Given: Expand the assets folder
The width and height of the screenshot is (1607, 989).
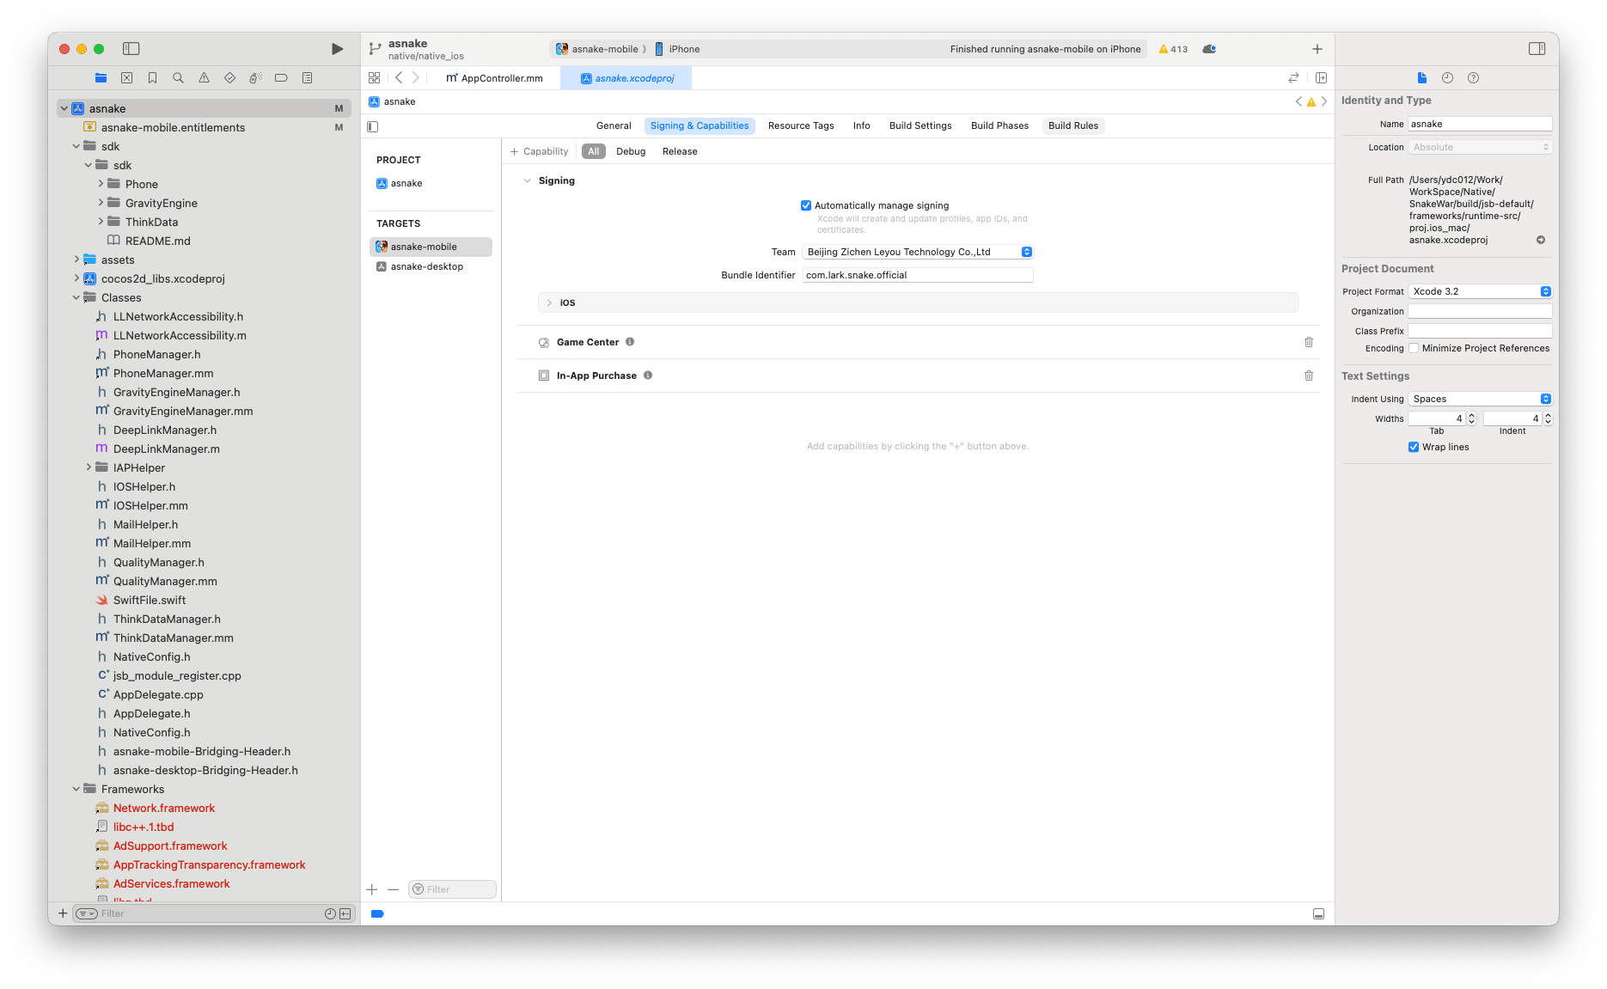Looking at the screenshot, I should tap(76, 259).
